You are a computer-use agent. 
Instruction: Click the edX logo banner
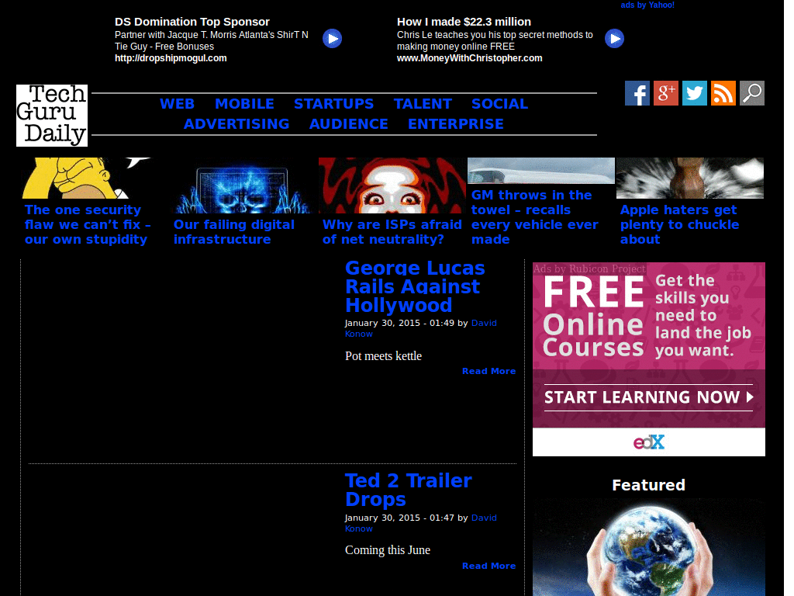click(x=649, y=442)
